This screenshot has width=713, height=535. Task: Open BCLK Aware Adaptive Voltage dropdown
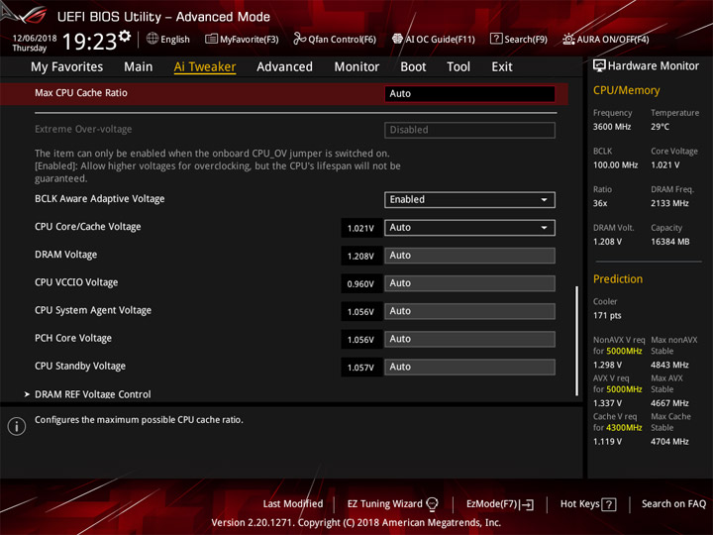point(469,200)
